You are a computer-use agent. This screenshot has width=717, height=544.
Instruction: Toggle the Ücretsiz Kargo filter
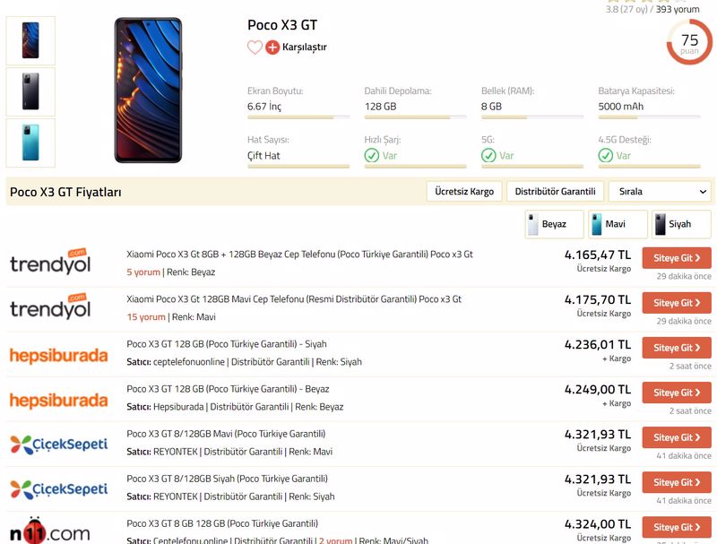click(464, 192)
